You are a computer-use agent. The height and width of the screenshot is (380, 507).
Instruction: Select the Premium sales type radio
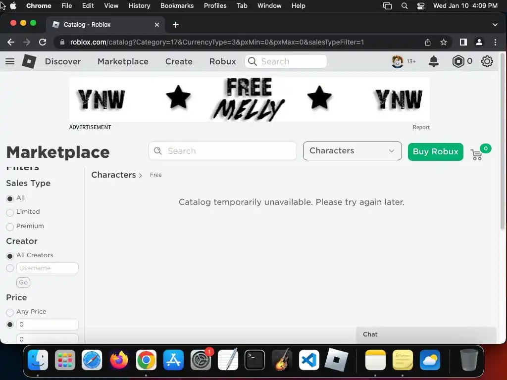pos(10,227)
